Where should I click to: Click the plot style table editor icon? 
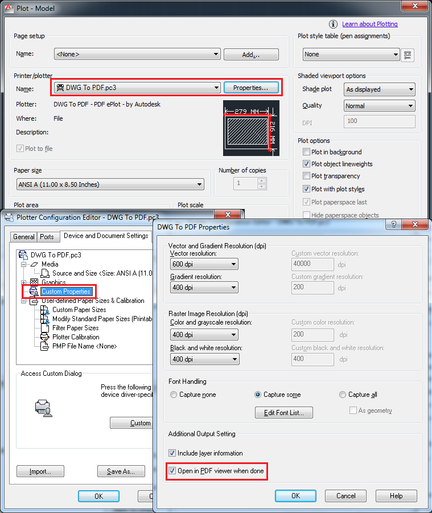click(x=408, y=55)
